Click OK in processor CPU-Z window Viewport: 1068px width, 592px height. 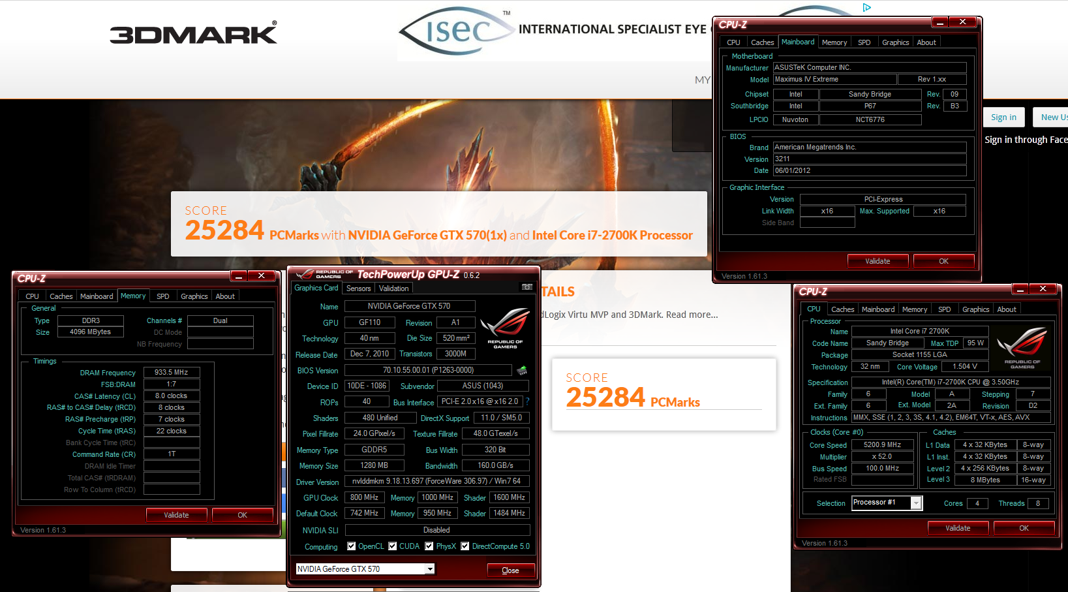(x=1024, y=528)
